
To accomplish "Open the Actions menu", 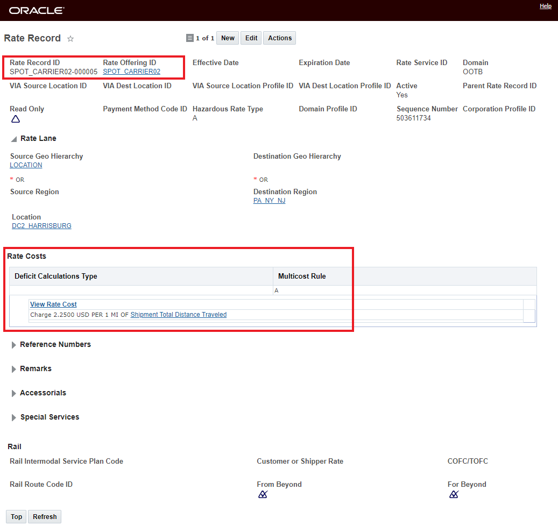I will (x=280, y=38).
